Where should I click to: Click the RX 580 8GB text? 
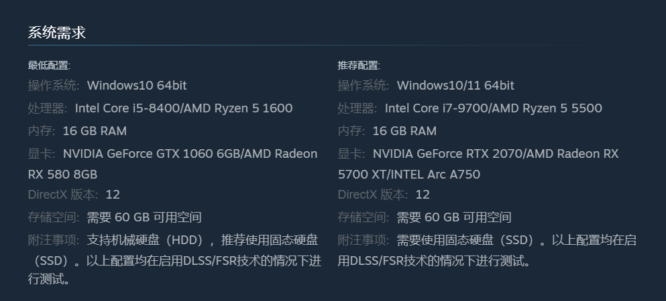click(x=62, y=175)
